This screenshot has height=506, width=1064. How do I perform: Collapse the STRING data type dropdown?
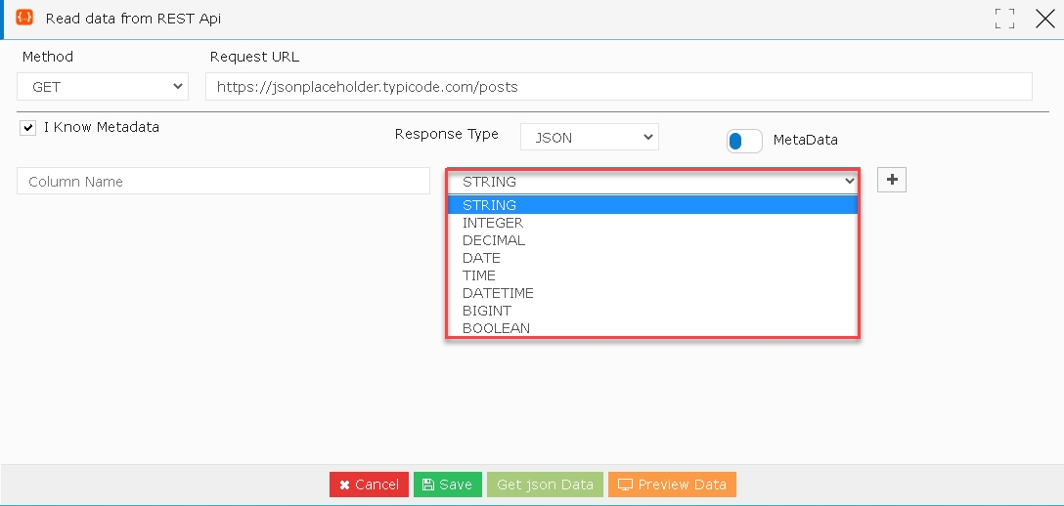[653, 181]
